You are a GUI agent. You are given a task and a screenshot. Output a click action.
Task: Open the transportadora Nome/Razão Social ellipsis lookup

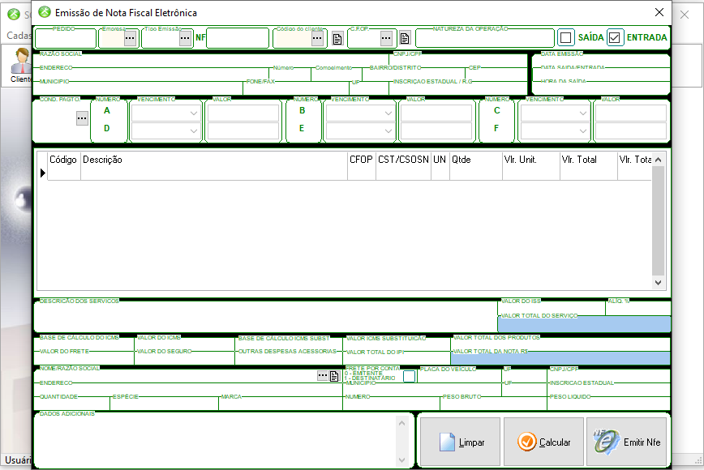coord(323,375)
